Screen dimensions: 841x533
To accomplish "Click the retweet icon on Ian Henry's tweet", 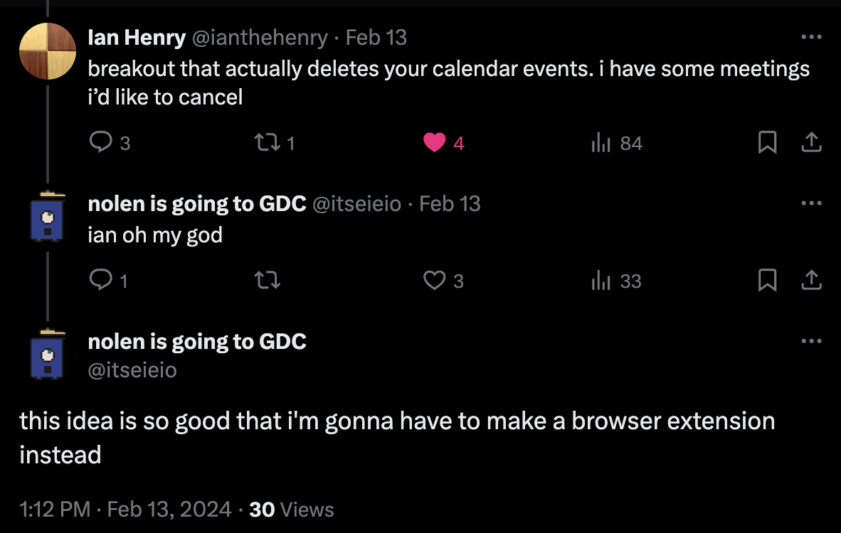I will click(x=269, y=142).
